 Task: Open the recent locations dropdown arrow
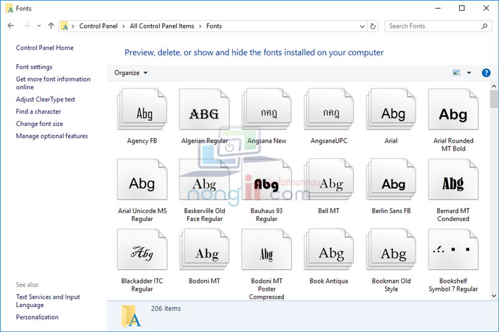(39, 26)
